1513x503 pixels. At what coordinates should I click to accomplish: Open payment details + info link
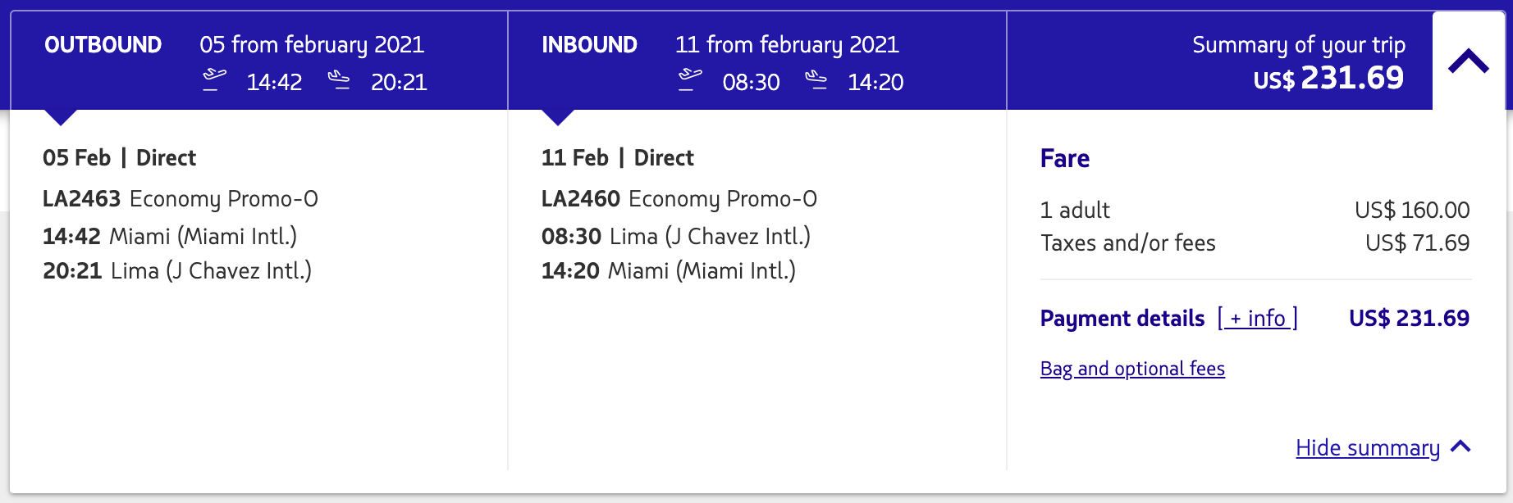(x=1258, y=318)
